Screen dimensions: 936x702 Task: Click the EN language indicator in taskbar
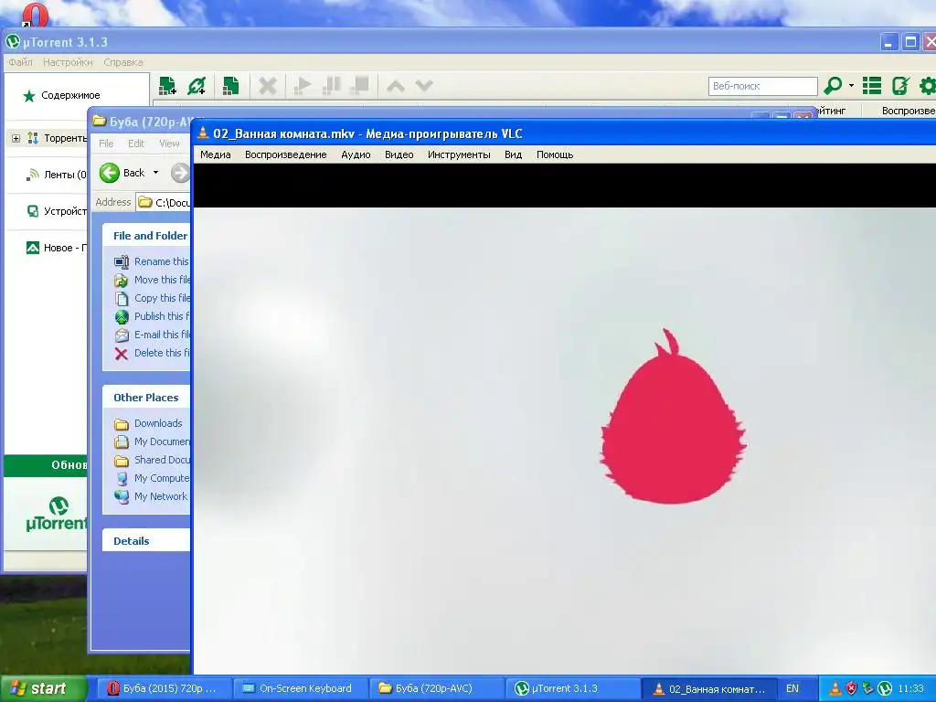[792, 688]
